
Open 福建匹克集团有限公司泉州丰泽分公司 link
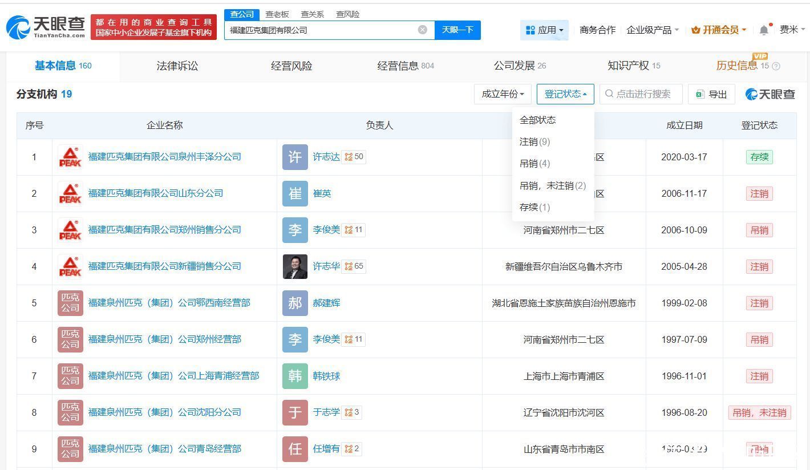[x=164, y=157]
